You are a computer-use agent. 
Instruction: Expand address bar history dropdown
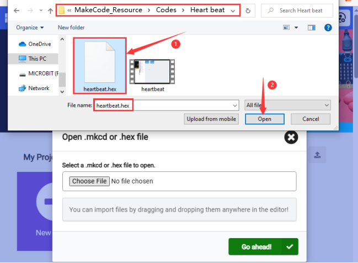(233, 10)
